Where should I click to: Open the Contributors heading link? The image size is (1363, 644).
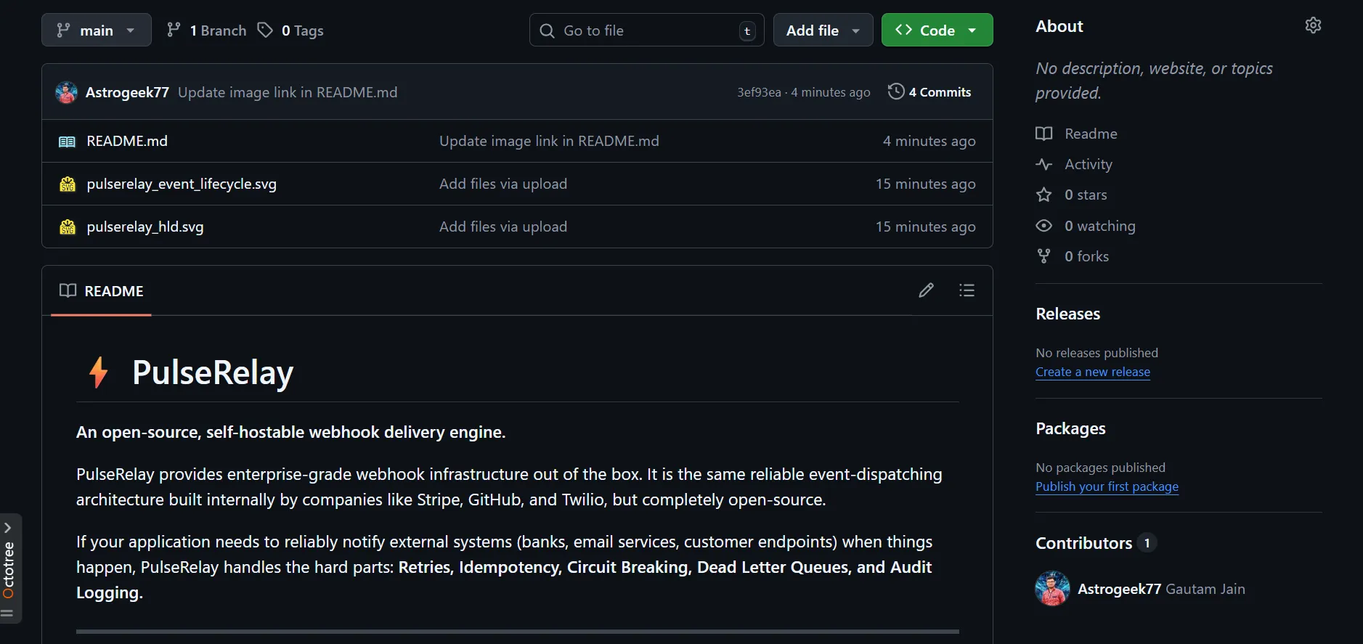(x=1083, y=543)
